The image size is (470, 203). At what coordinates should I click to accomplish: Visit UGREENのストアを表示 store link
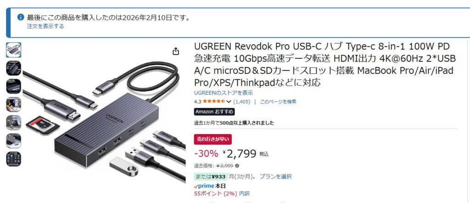point(224,93)
